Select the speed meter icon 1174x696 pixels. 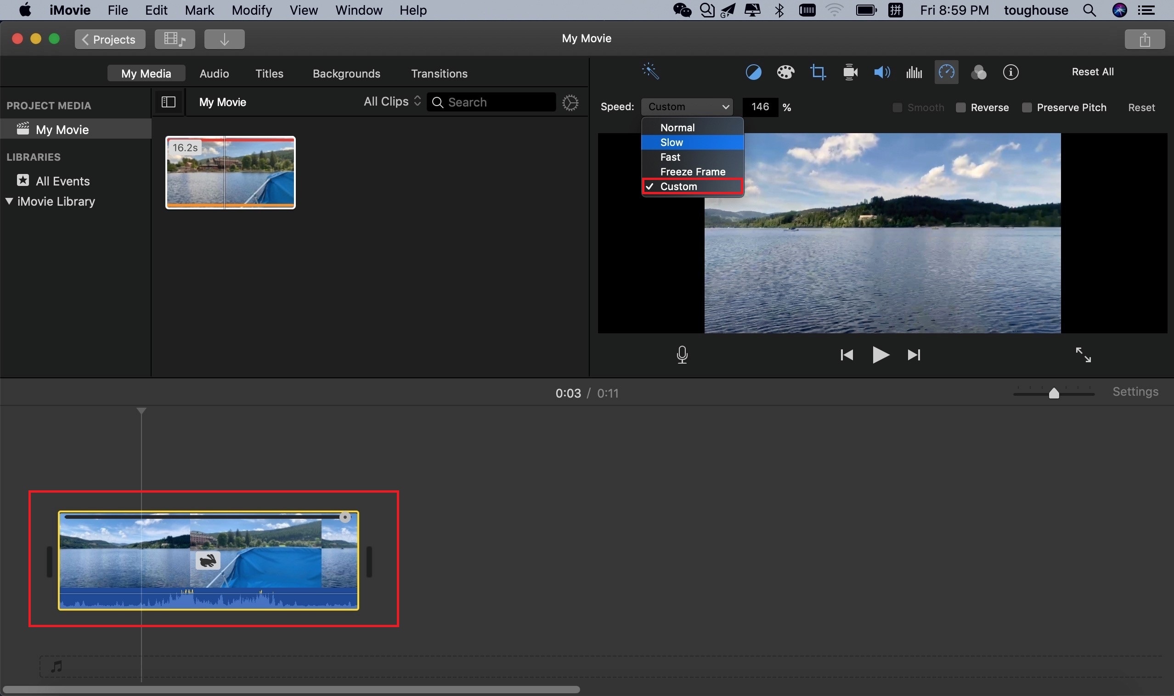946,72
